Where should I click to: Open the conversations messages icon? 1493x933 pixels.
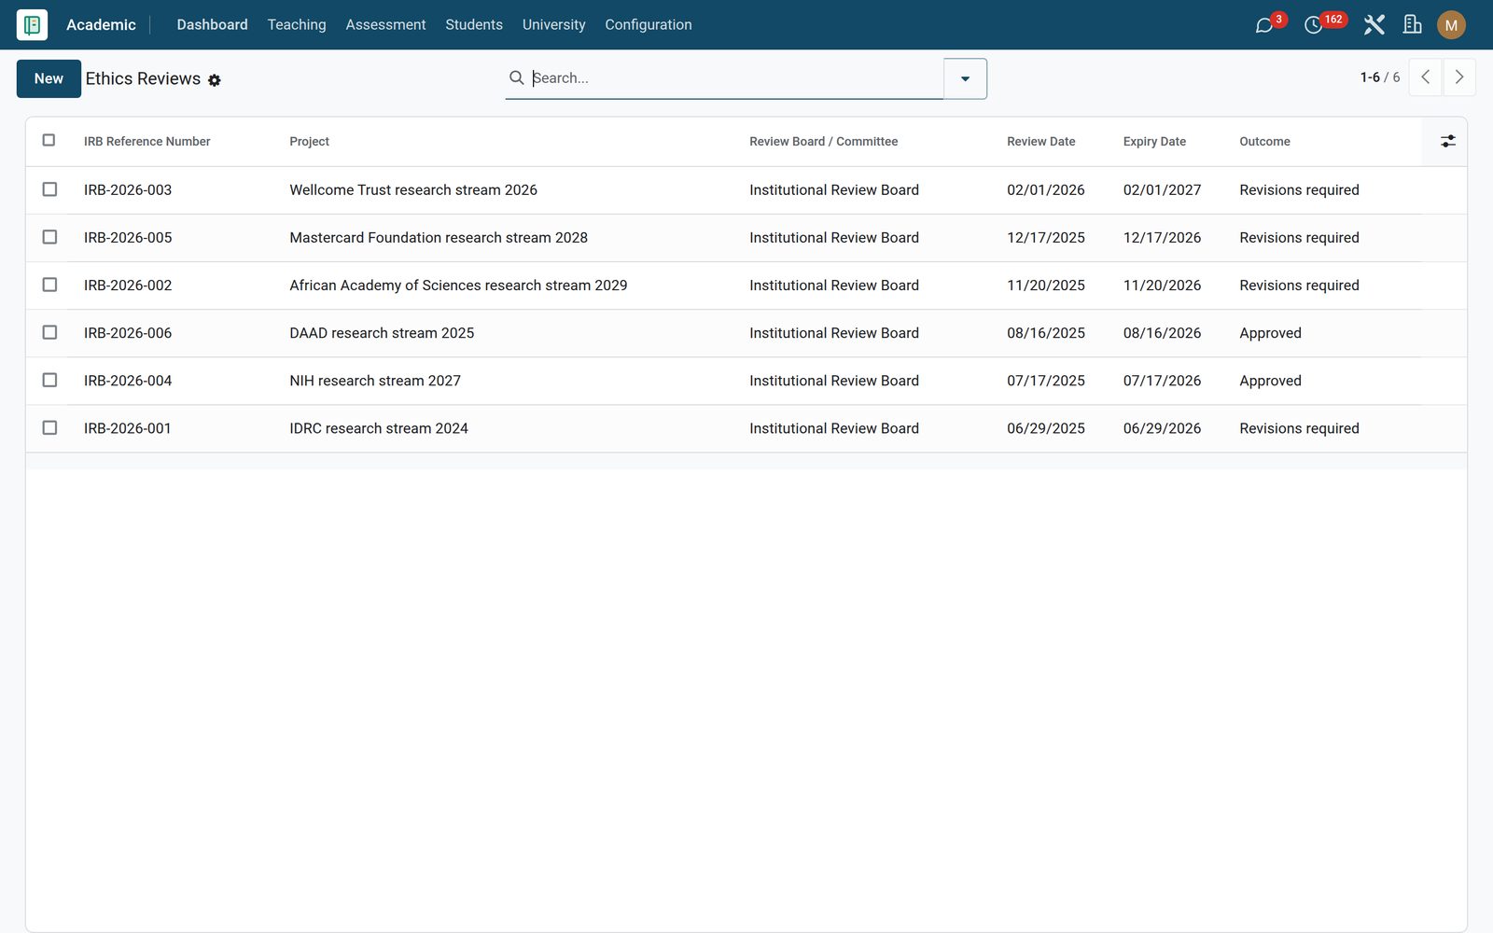(x=1264, y=25)
